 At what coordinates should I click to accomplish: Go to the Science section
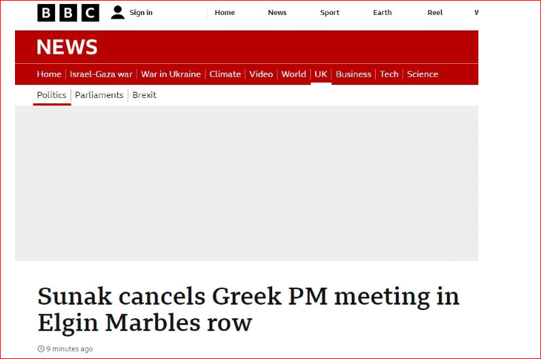click(x=423, y=74)
